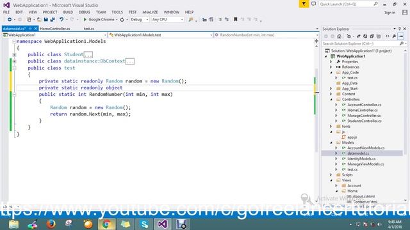Click Solution Explorer Sync with Active Document icon
The image size is (410, 230).
359,36
